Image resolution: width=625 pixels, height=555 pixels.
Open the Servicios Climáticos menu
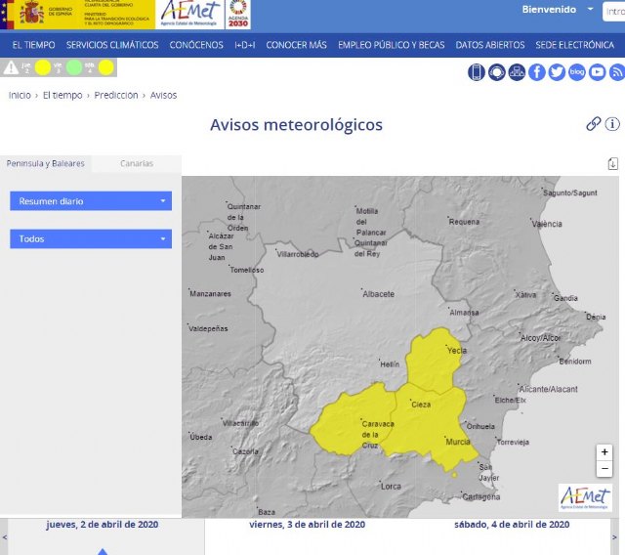(112, 45)
